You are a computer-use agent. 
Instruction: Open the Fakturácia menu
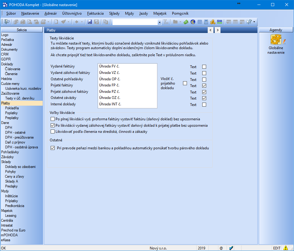[x=95, y=13]
